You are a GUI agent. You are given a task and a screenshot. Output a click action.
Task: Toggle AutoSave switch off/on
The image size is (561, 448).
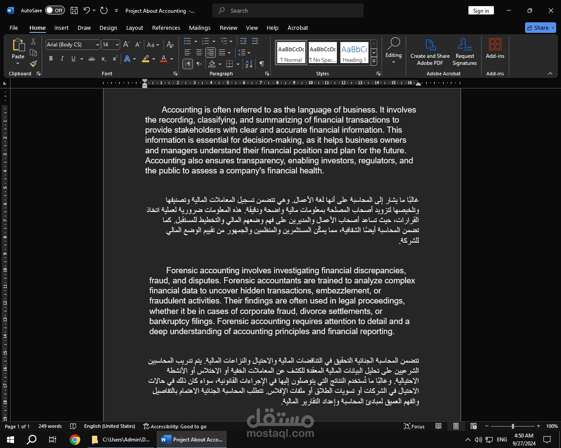[55, 11]
